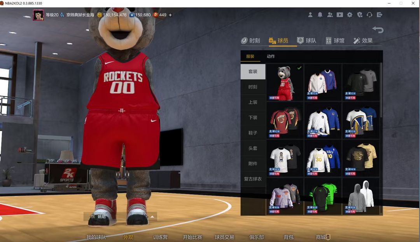Open the player profile icon
This screenshot has width=420, height=242.
(x=310, y=15)
